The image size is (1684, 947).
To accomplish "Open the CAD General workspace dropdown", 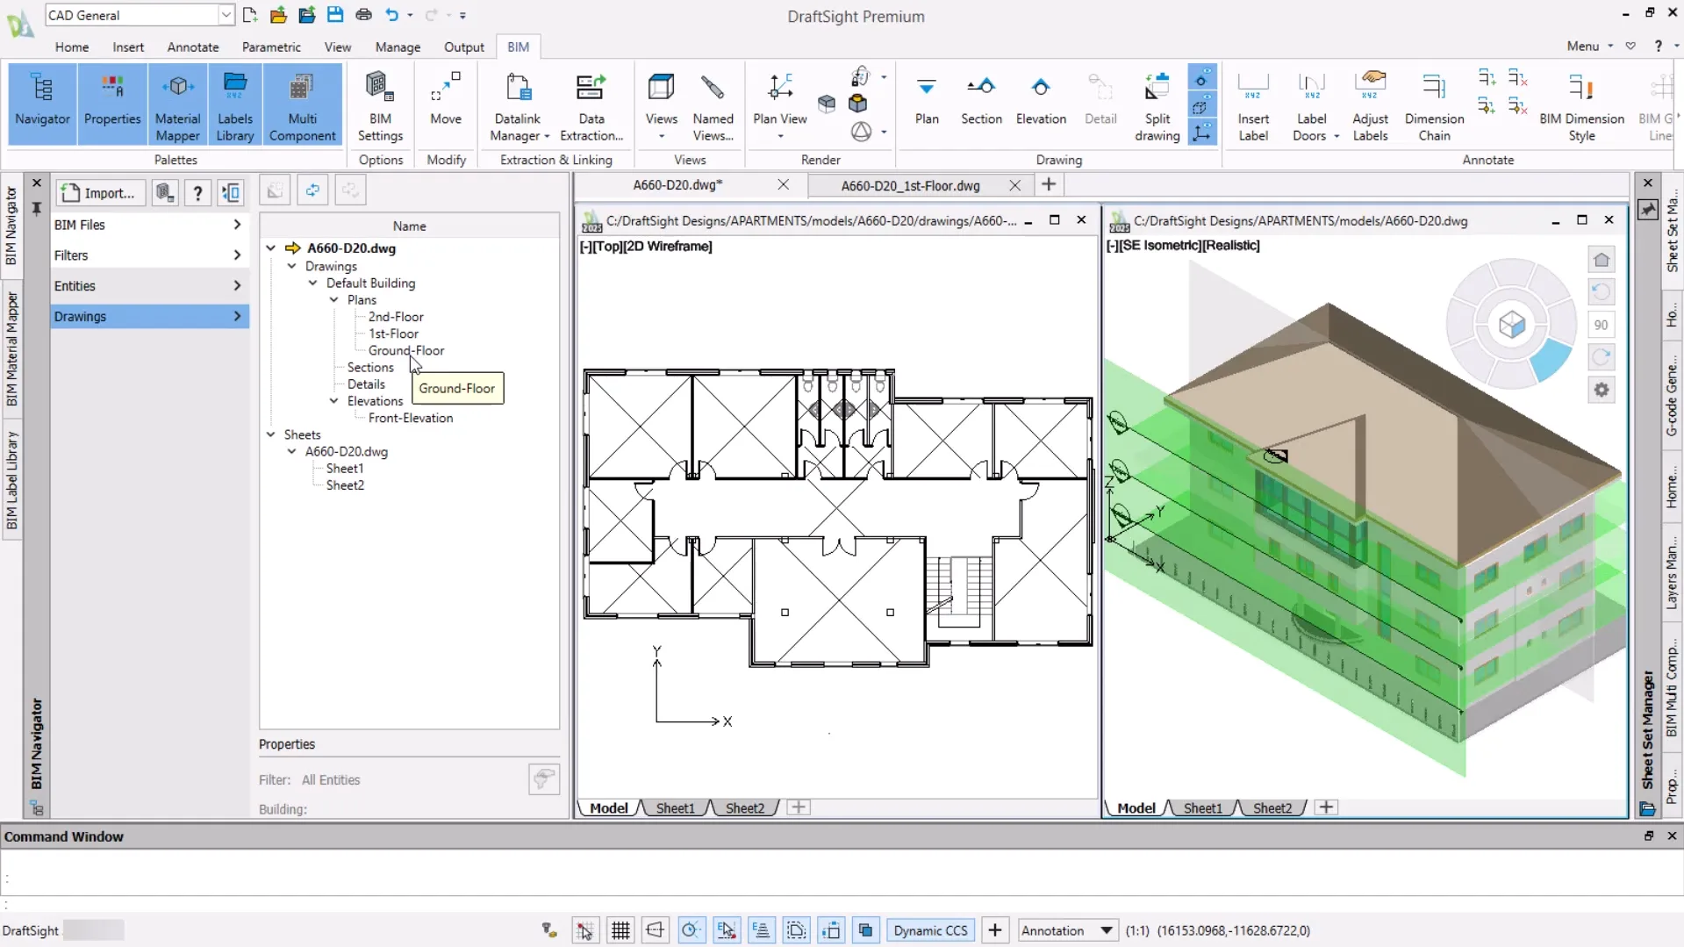I will 226,15.
